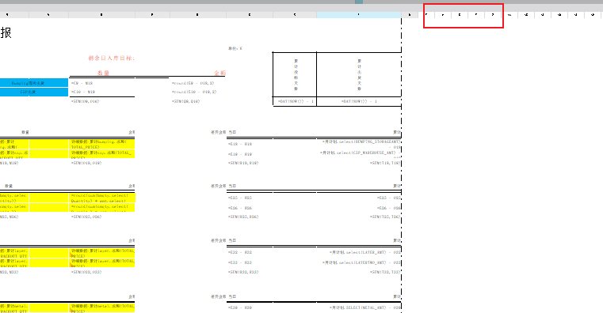The width and height of the screenshot is (603, 313).
Task: Click the cell containing =SUM(O32,O33)
Action: [x=102, y=272]
